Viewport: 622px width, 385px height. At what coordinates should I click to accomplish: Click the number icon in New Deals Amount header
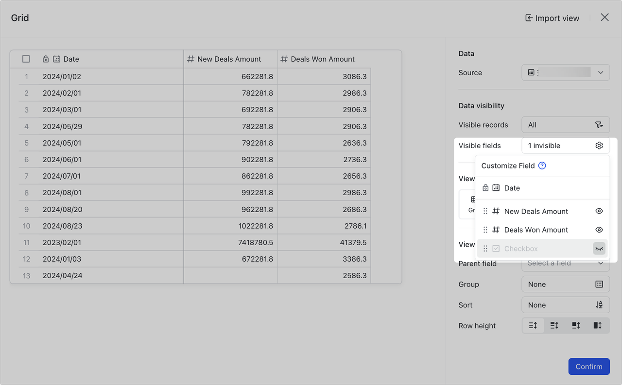(x=191, y=59)
